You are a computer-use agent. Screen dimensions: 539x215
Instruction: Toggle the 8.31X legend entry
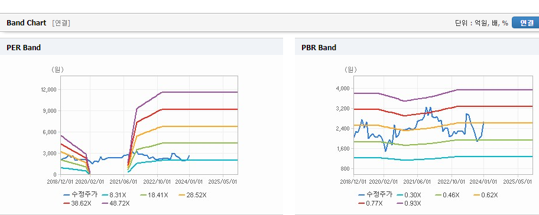click(113, 195)
